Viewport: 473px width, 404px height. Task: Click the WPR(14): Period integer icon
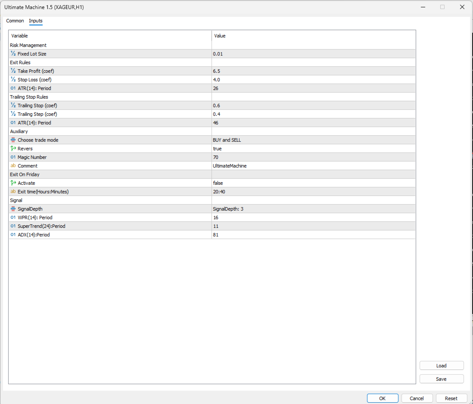click(x=13, y=218)
